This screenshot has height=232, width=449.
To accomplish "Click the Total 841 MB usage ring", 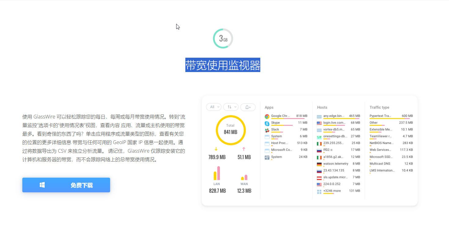I will tap(230, 130).
